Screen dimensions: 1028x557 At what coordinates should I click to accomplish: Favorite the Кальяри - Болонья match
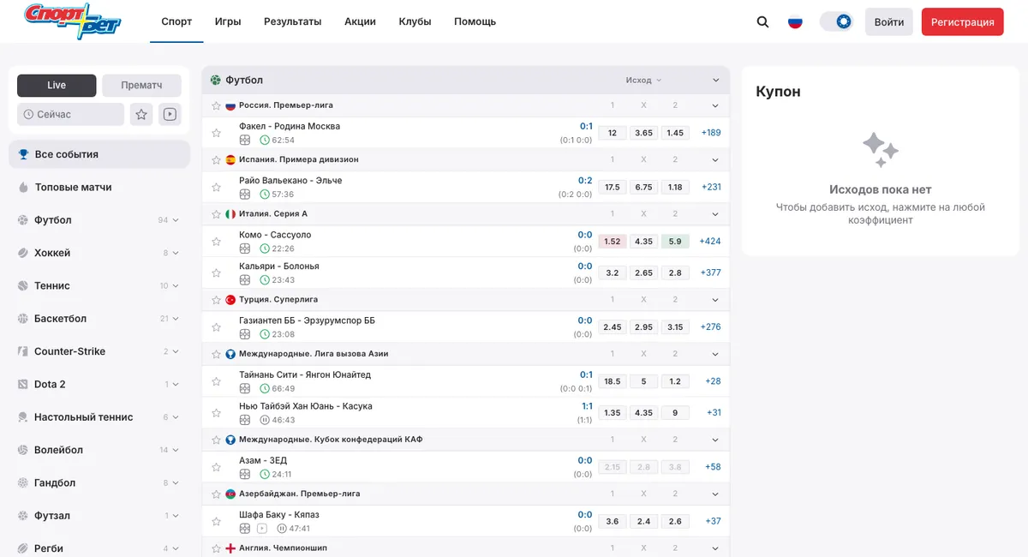[x=217, y=273]
